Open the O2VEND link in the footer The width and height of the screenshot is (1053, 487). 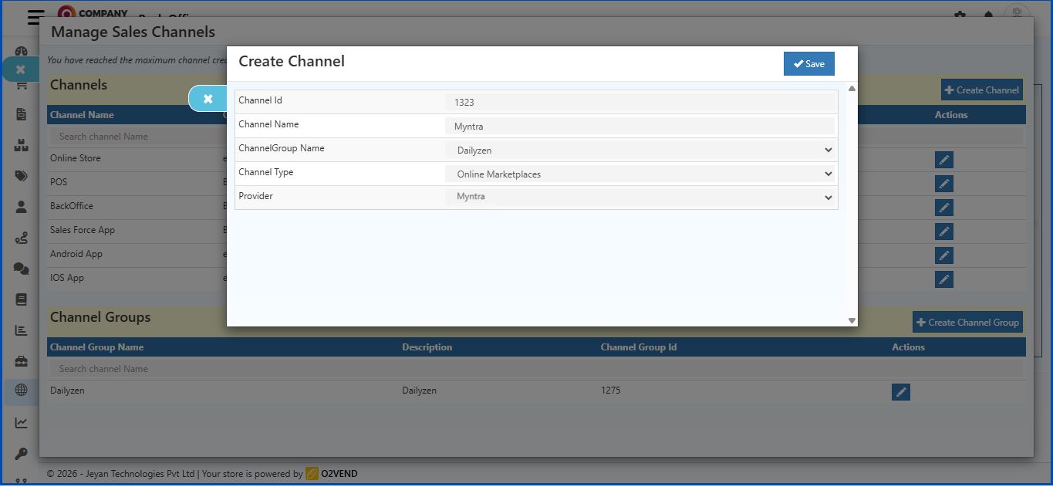pos(339,473)
